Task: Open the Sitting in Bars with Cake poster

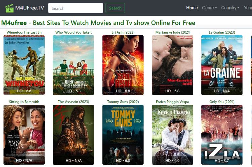Action: point(24,135)
